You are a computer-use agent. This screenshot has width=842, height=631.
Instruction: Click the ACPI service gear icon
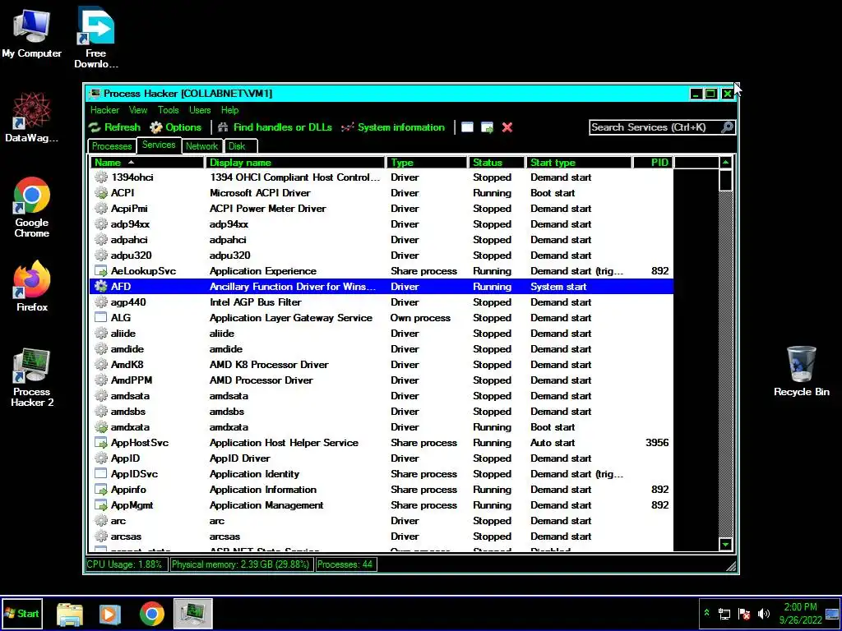pyautogui.click(x=101, y=192)
